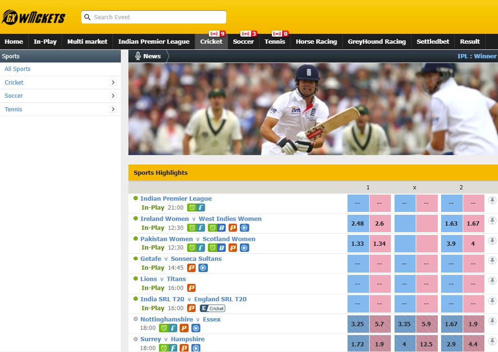Expand Cricket in the Sports sidebar
The width and height of the screenshot is (498, 352).
(x=113, y=82)
